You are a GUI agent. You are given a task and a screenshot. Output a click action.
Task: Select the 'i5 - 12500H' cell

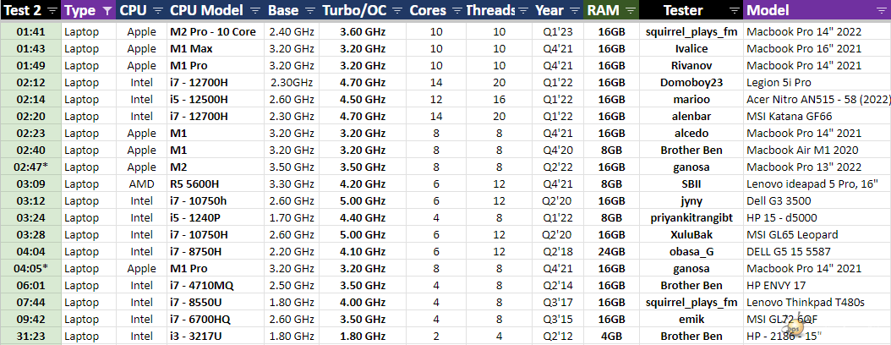point(216,100)
